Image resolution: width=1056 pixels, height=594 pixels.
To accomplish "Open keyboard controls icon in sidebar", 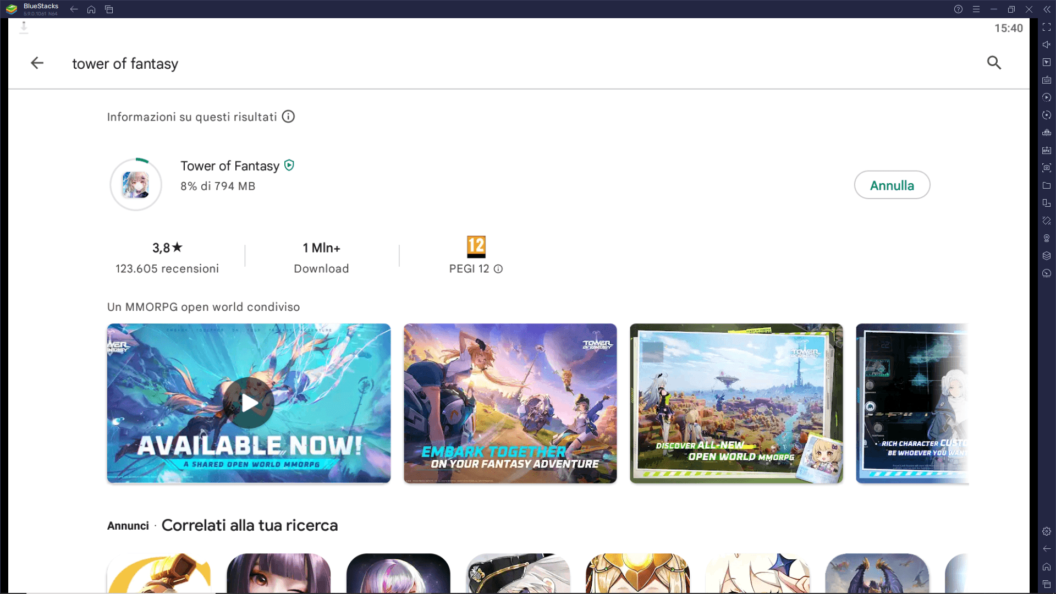I will pyautogui.click(x=1047, y=80).
